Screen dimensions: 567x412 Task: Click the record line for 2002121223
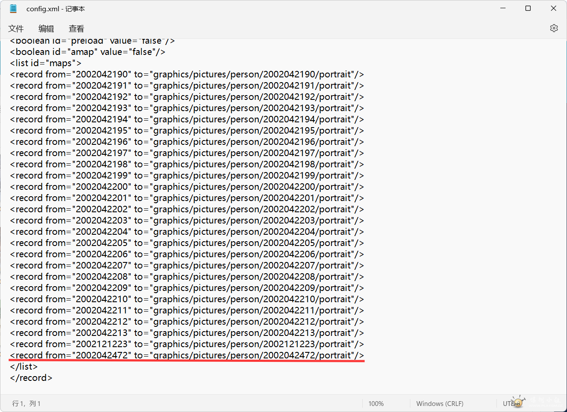tap(186, 344)
